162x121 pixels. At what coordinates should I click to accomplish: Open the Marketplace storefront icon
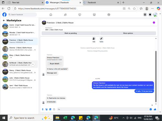point(94,15)
